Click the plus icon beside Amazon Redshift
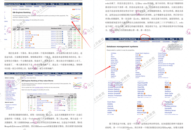Image resolution: width=191 pixels, height=130 pixels. coord(120,91)
